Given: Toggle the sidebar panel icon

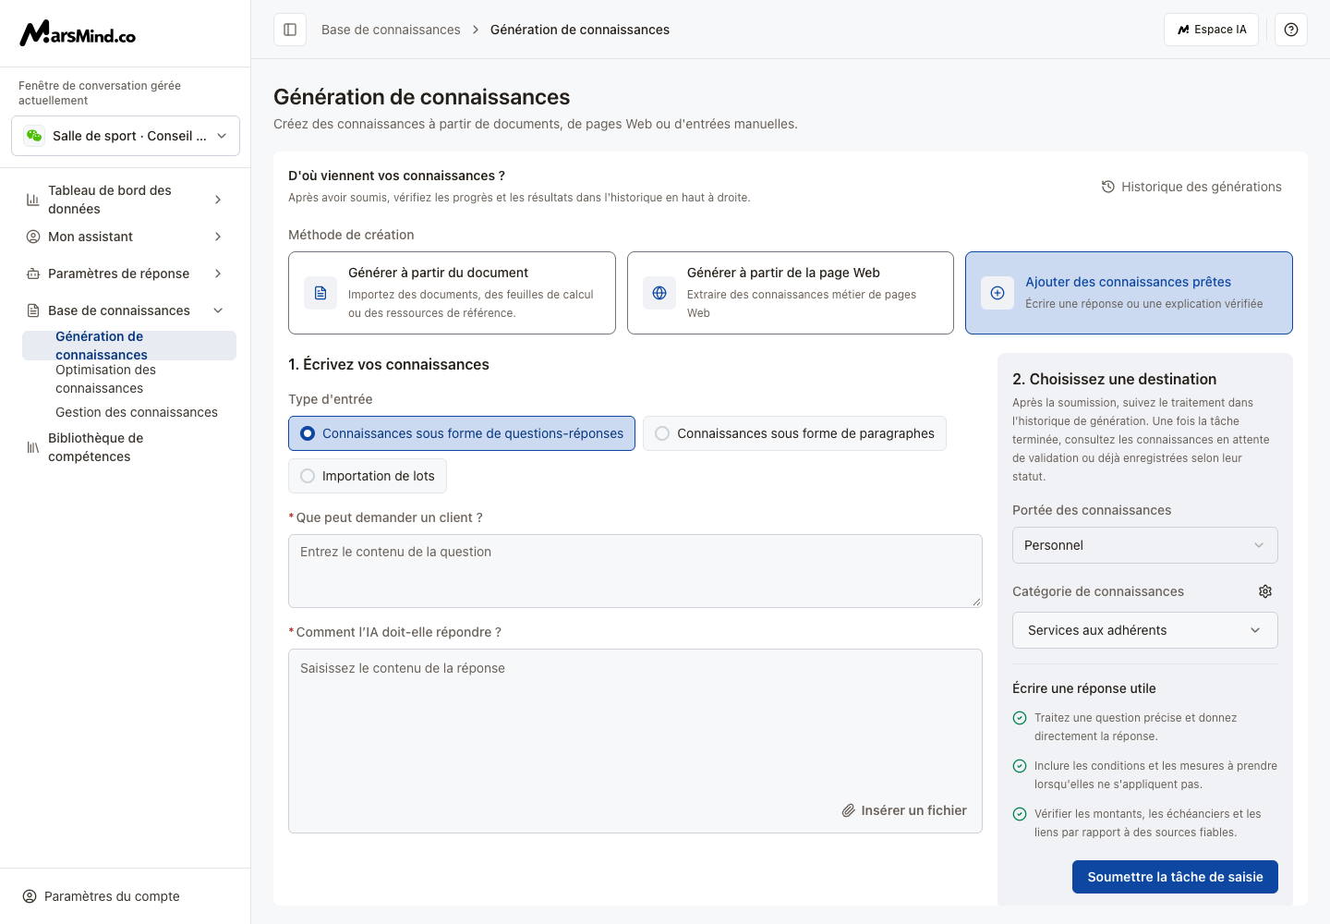Looking at the screenshot, I should pyautogui.click(x=290, y=30).
